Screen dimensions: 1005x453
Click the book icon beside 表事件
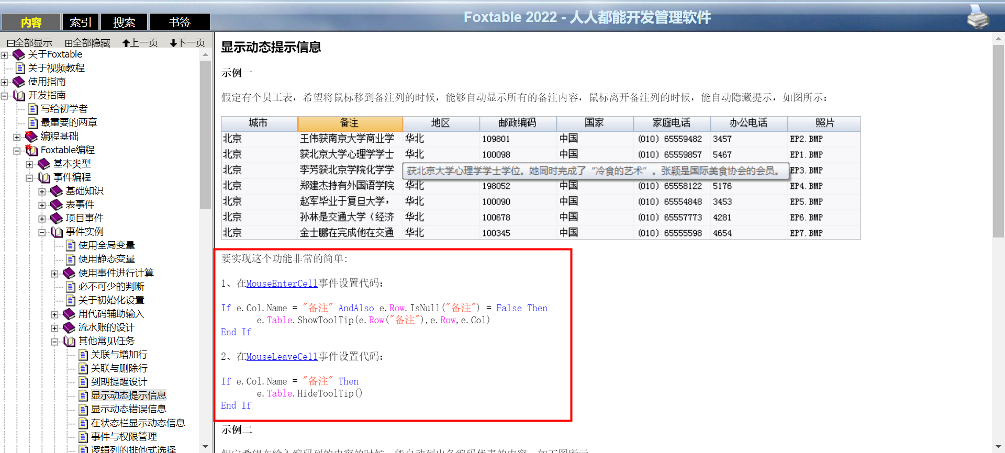click(57, 205)
